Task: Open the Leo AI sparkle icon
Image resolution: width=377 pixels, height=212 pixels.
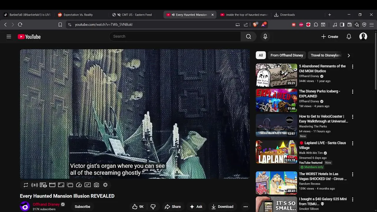Action: 357,25
